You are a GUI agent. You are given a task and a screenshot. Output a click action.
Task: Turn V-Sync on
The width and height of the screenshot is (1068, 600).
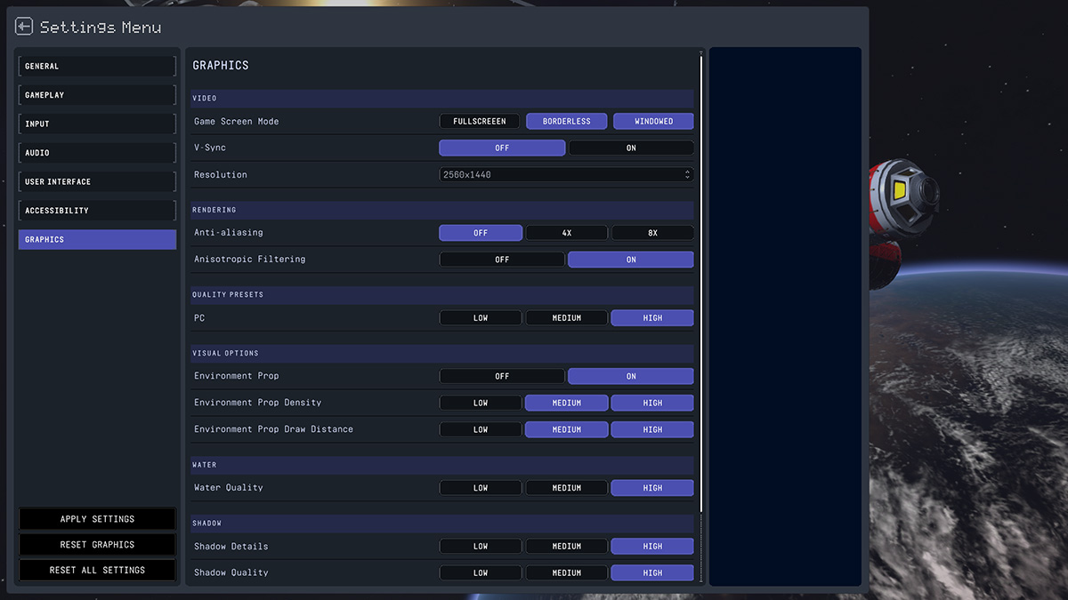point(631,148)
